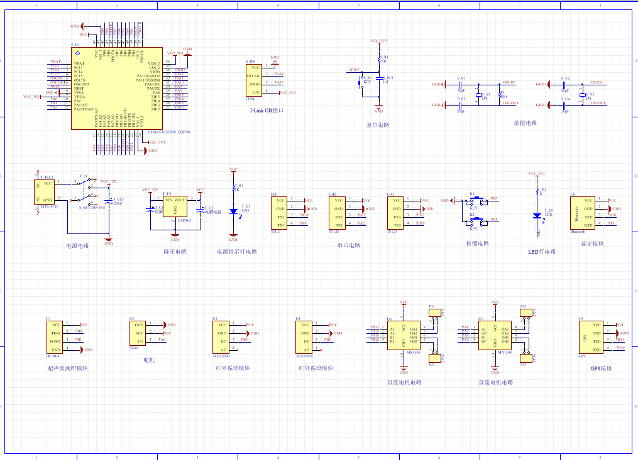Click the JD1 motor output connector
Screen dimensions: 638x460
click(x=433, y=312)
